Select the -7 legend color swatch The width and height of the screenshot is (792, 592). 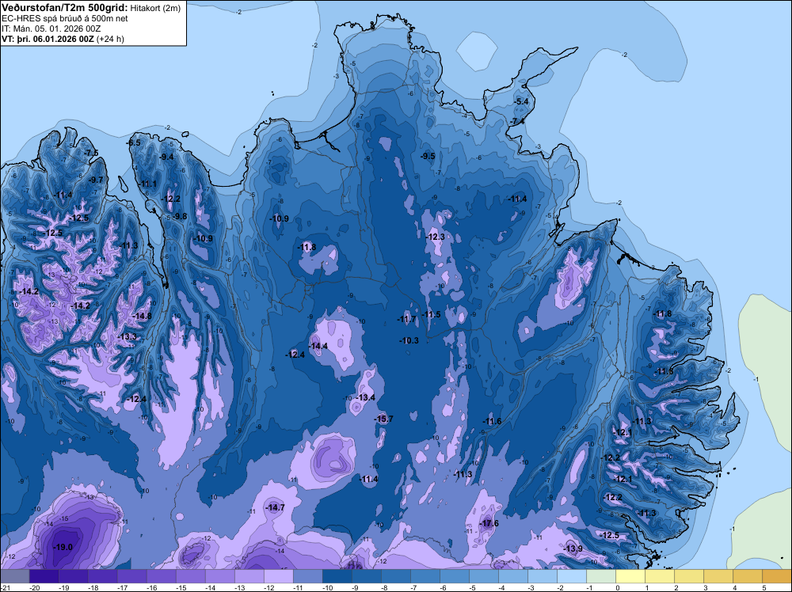point(425,576)
